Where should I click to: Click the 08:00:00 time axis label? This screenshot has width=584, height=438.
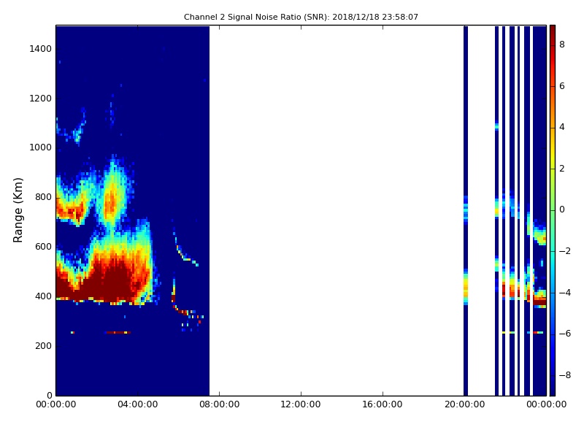tap(220, 404)
